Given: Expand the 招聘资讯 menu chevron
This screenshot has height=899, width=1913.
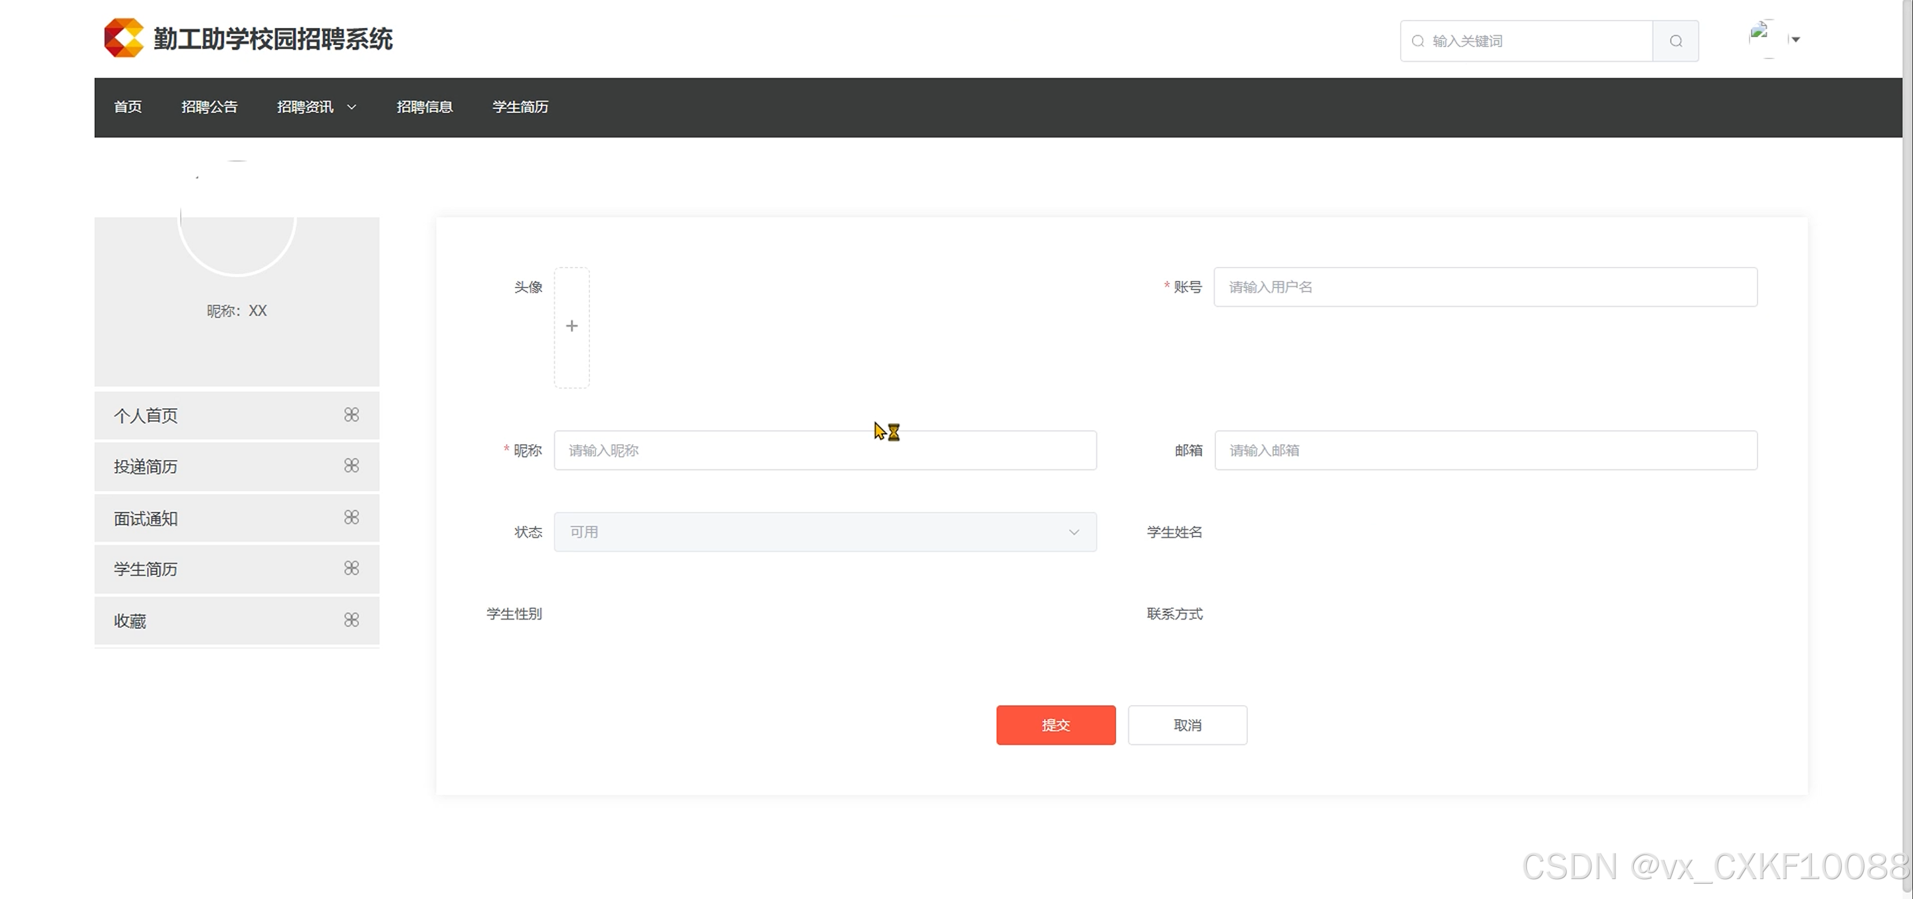Looking at the screenshot, I should [x=352, y=107].
